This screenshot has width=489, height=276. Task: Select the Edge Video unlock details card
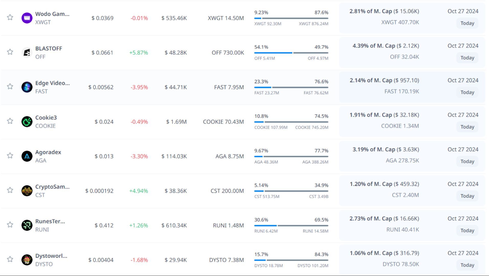(x=412, y=87)
